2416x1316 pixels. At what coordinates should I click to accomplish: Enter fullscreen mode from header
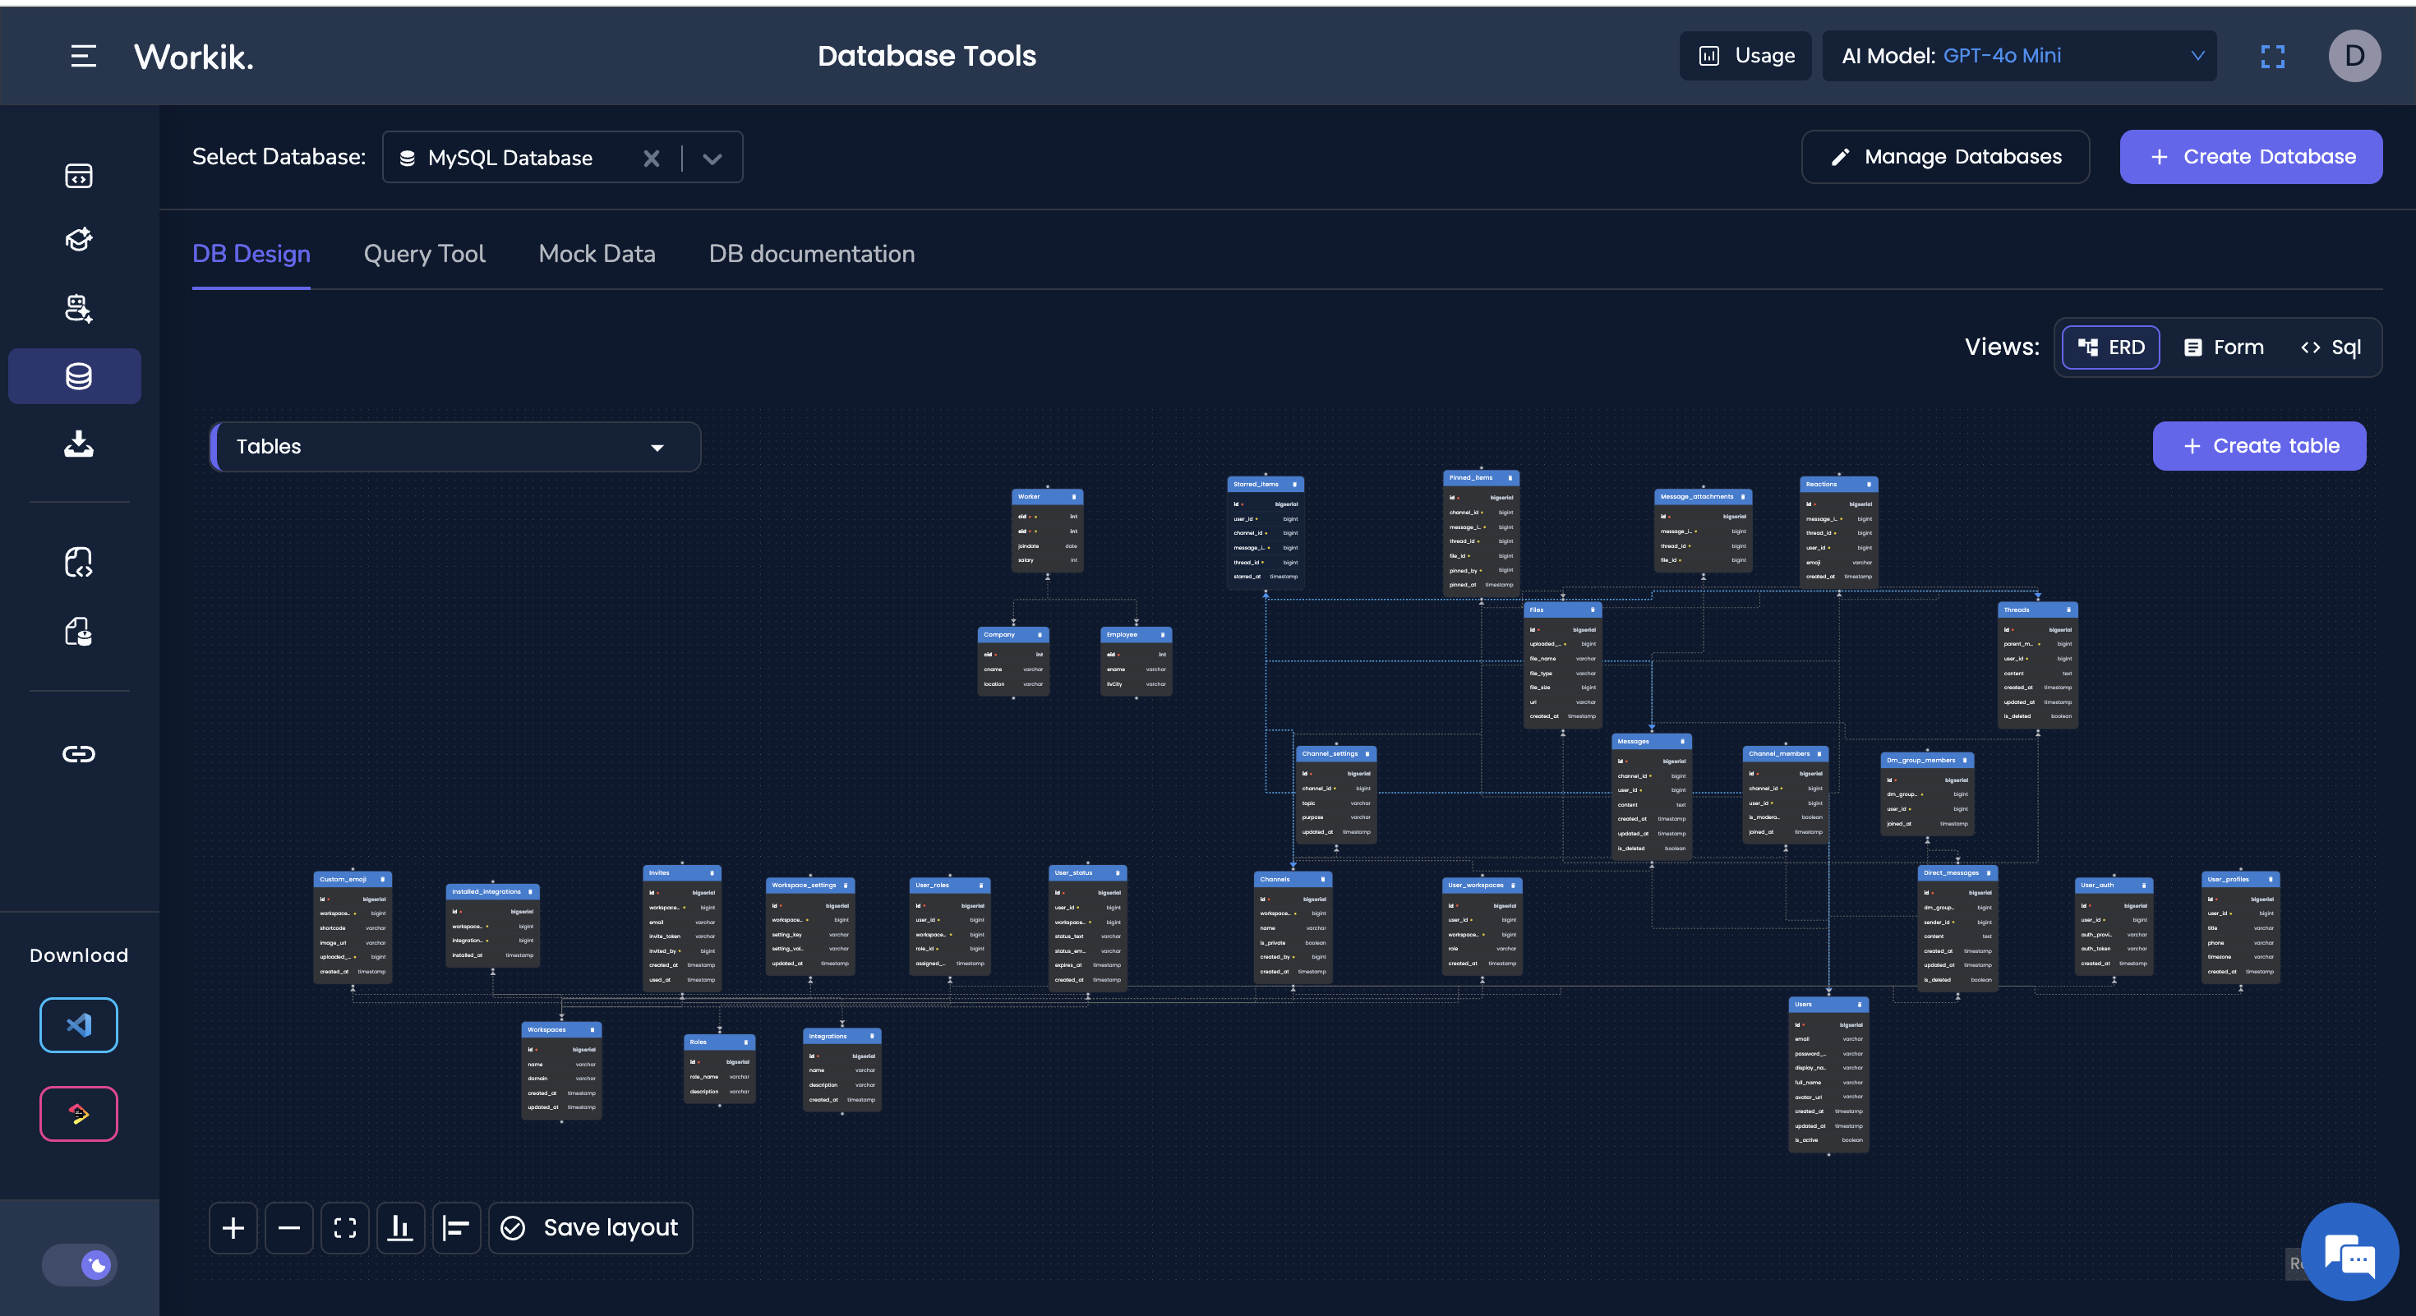(x=2272, y=56)
